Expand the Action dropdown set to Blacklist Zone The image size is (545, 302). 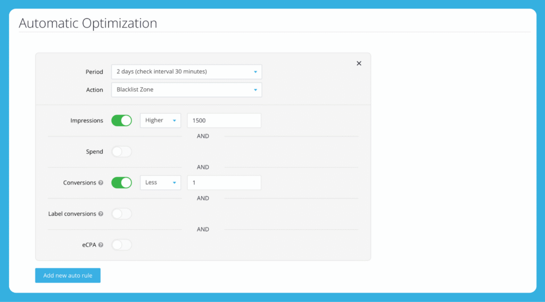point(186,90)
